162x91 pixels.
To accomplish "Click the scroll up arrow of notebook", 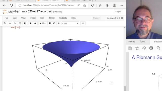I will pos(125,28).
